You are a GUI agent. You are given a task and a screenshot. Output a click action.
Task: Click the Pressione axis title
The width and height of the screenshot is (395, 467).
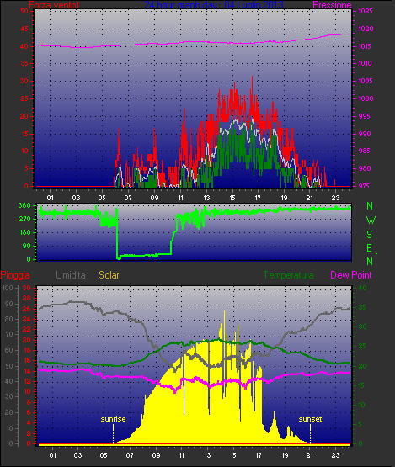332,5
